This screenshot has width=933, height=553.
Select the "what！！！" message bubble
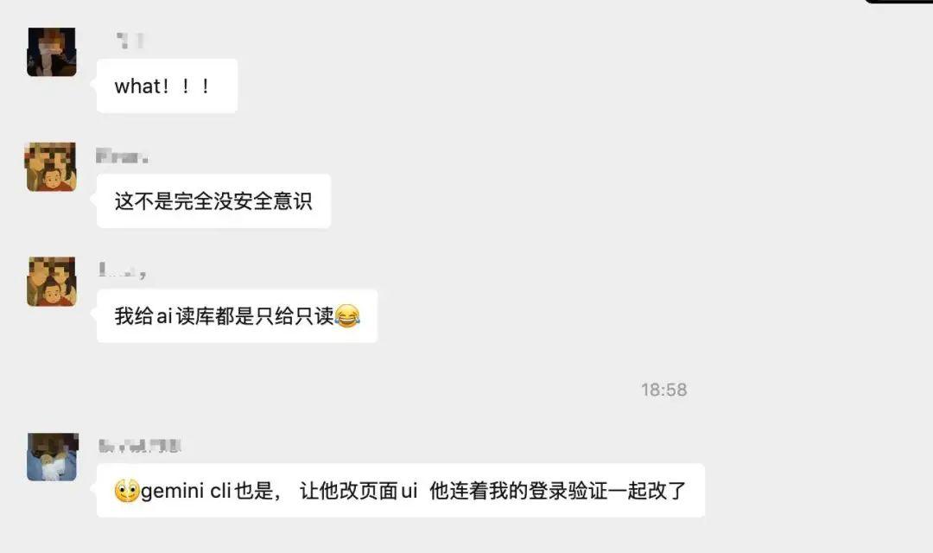point(168,86)
